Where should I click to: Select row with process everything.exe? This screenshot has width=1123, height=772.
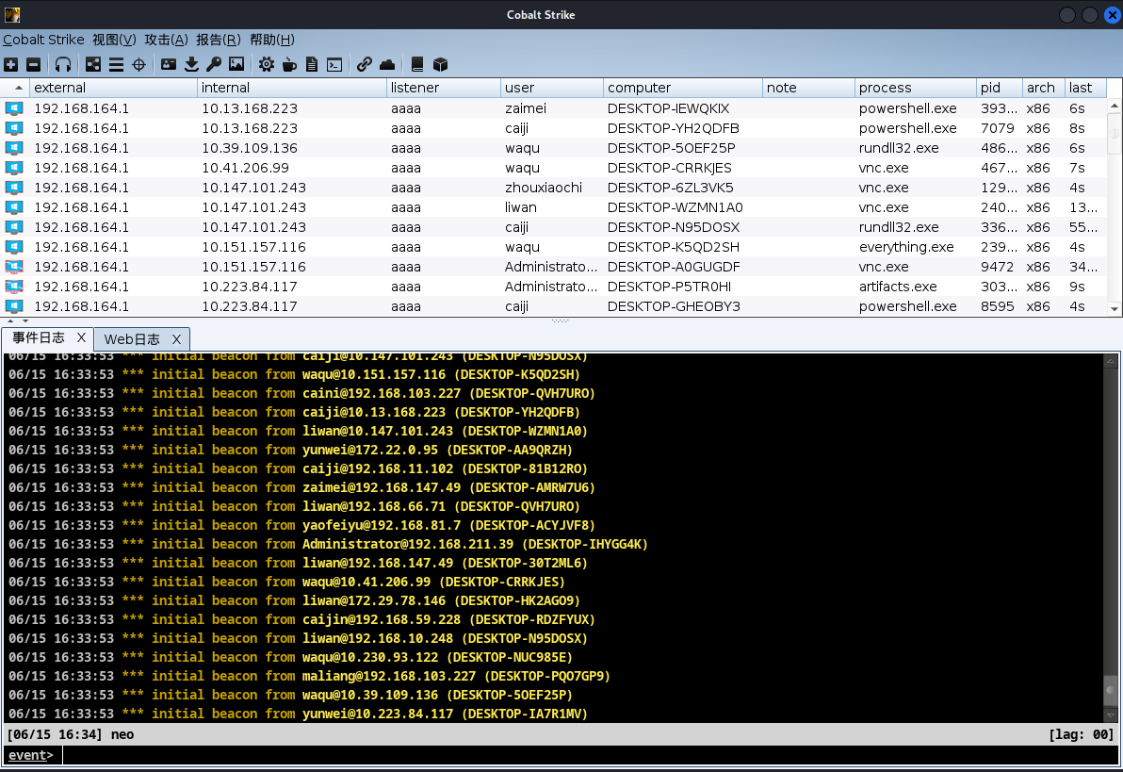[x=553, y=247]
